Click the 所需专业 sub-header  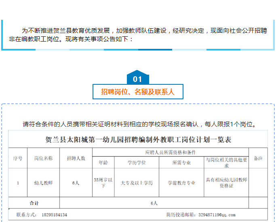tap(181, 163)
